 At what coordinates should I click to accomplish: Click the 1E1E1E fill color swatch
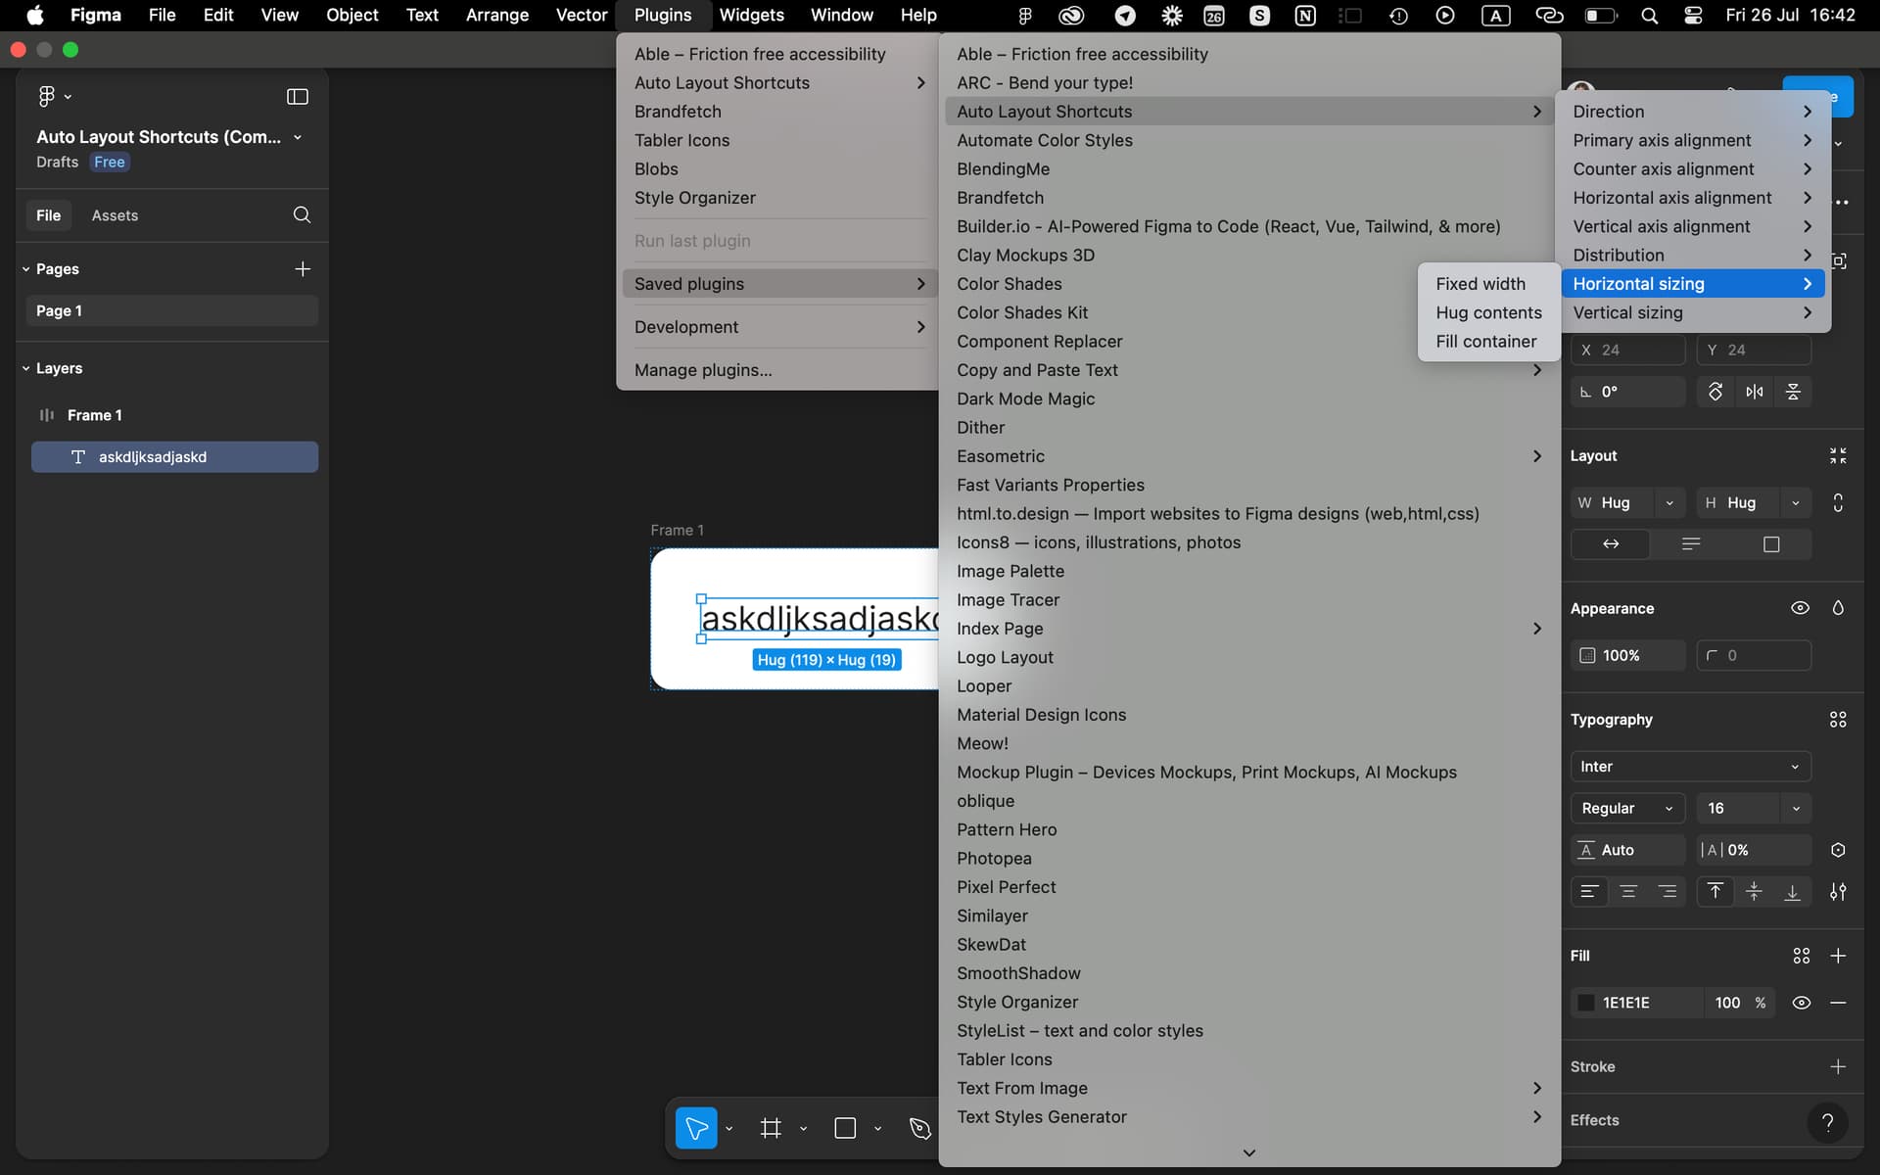[x=1586, y=1003]
